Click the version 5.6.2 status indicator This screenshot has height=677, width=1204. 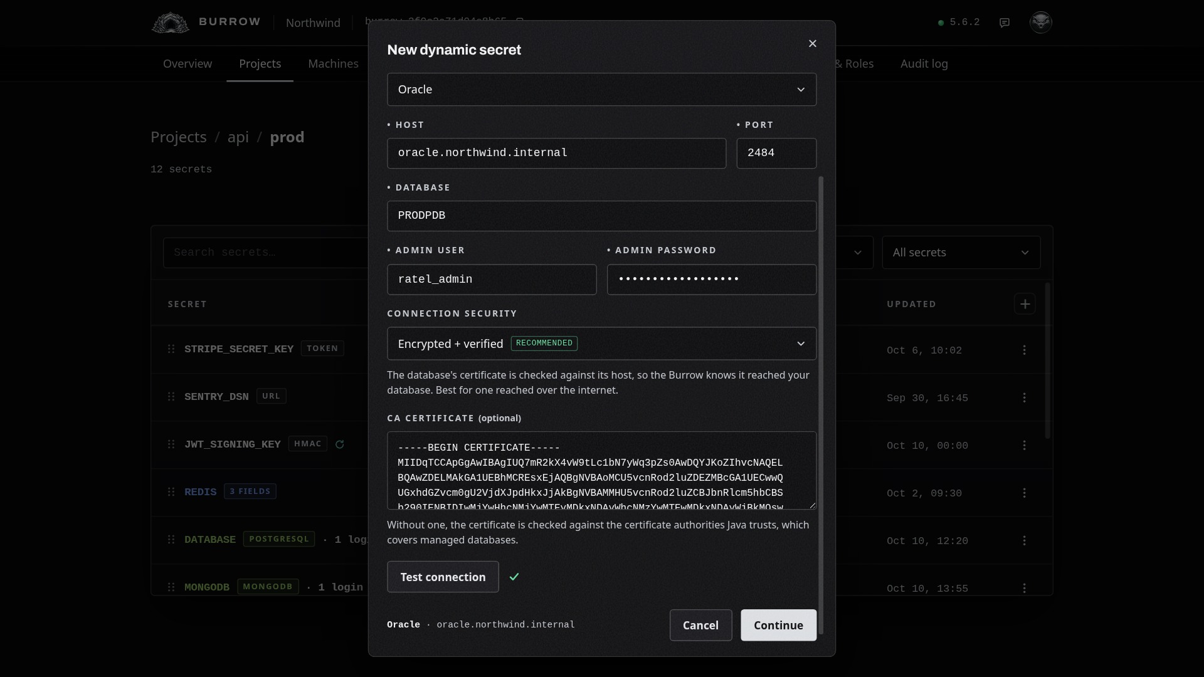959,23
